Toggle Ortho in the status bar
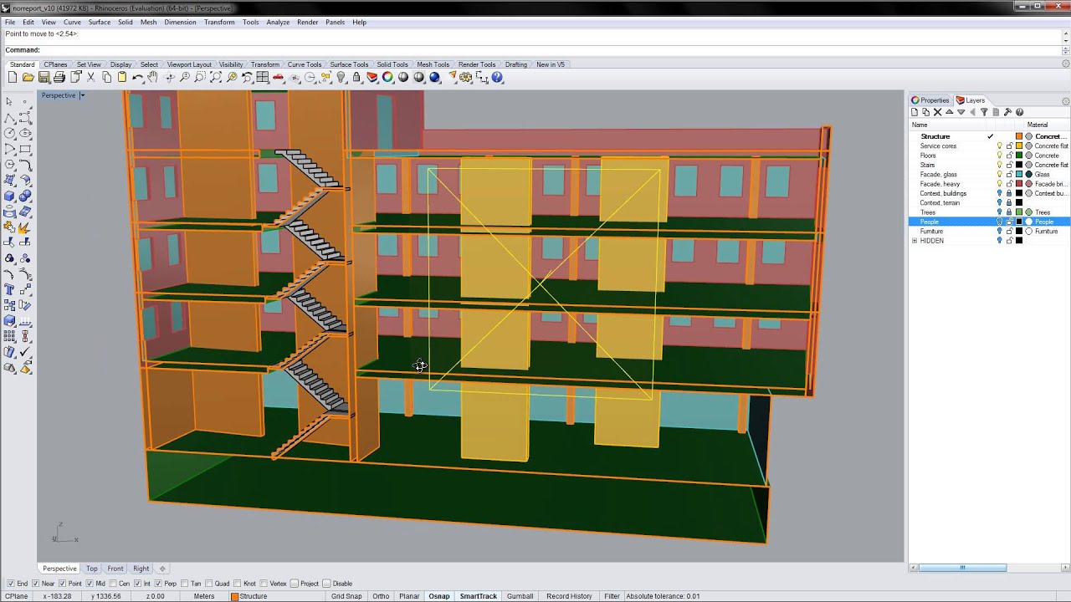 [x=381, y=596]
